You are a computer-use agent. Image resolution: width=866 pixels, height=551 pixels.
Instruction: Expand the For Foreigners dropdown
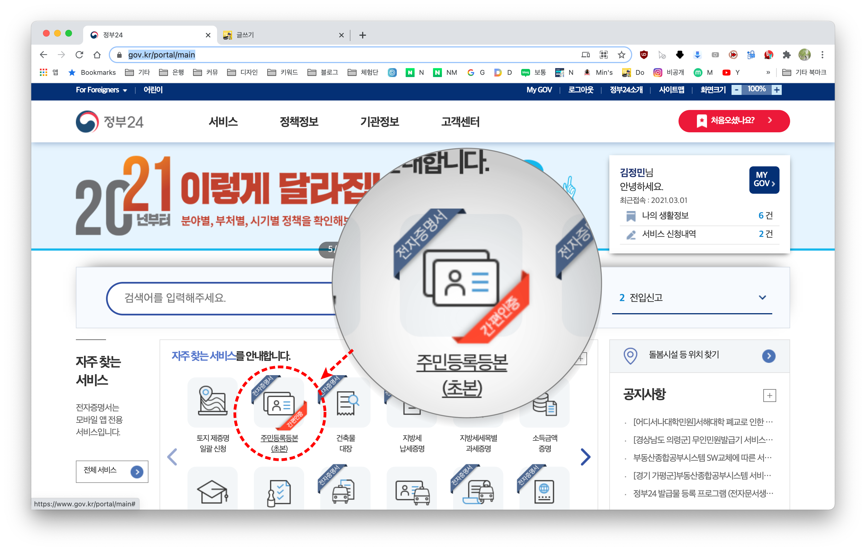(x=102, y=90)
